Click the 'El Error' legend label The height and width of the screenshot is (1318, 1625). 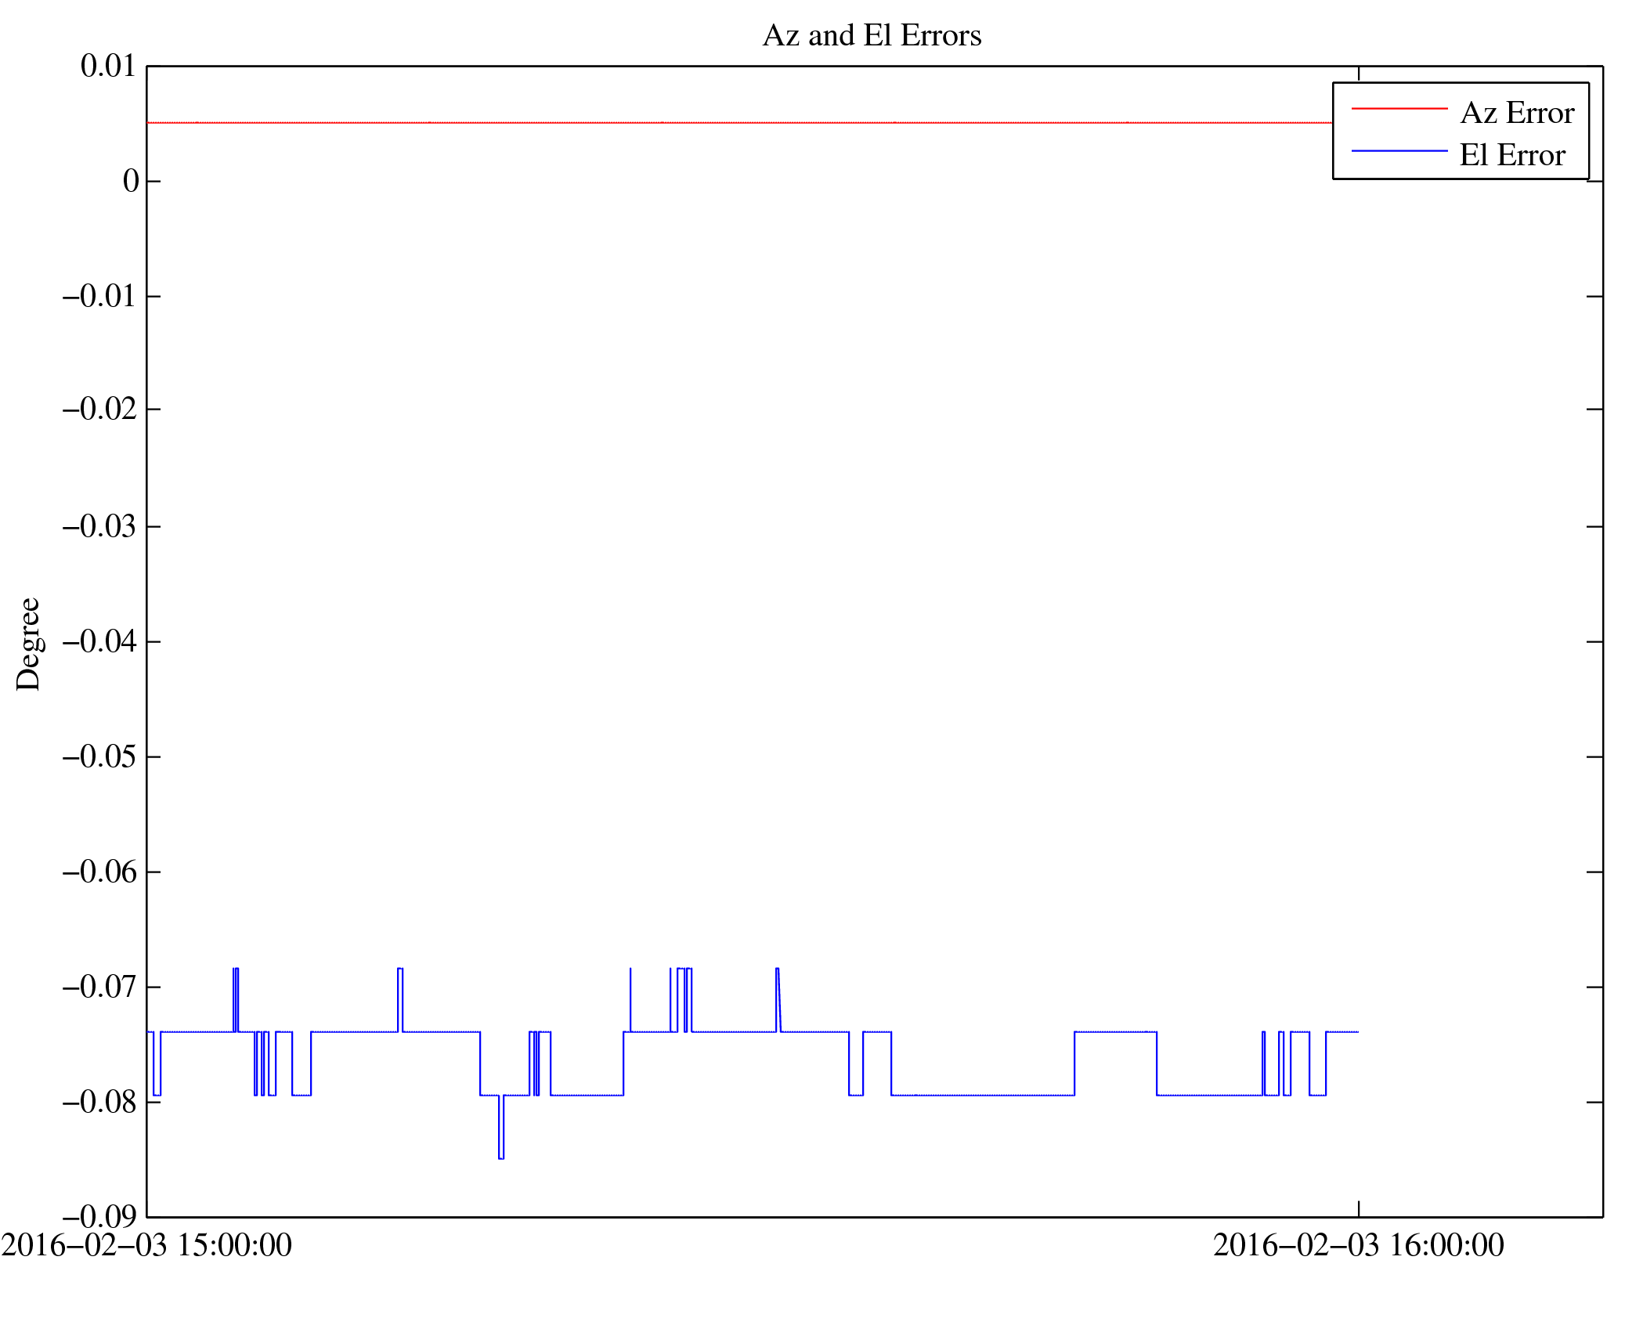tap(1512, 156)
